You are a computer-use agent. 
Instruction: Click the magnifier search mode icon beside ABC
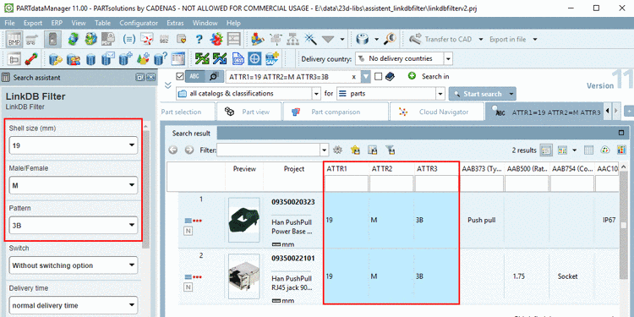213,76
